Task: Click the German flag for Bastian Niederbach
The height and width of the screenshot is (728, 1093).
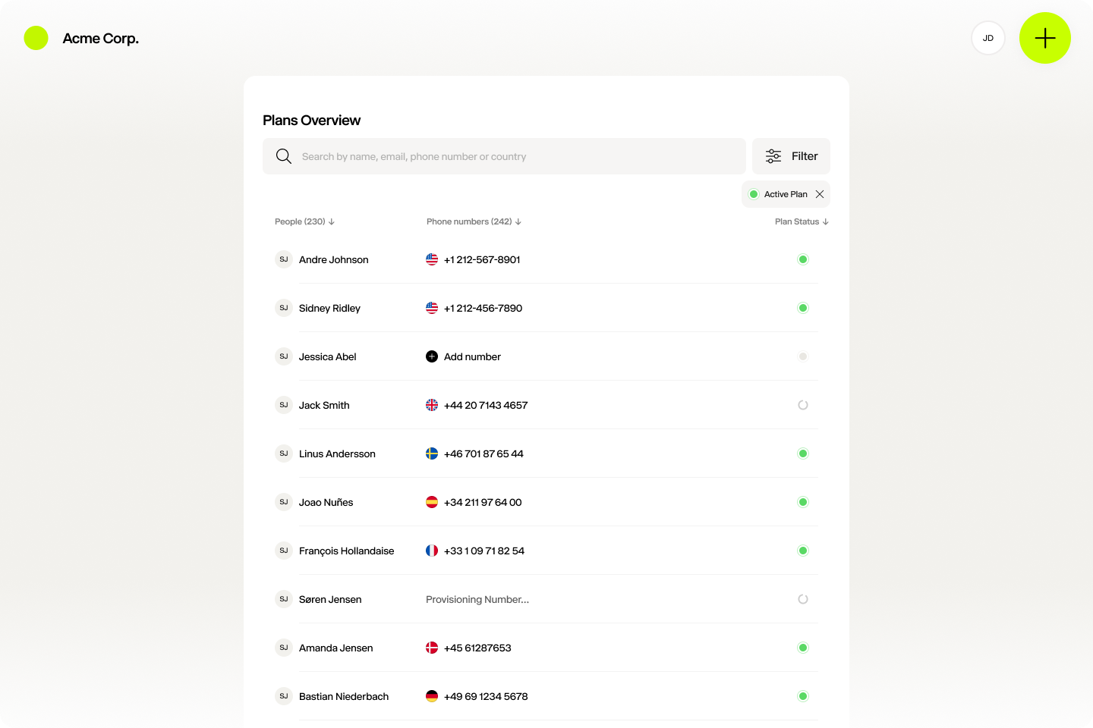Action: point(432,696)
